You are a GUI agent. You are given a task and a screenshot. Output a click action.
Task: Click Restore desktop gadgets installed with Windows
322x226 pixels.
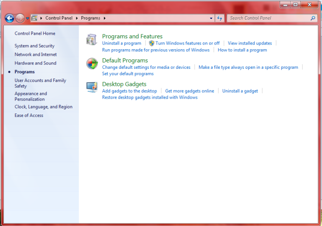click(x=150, y=97)
